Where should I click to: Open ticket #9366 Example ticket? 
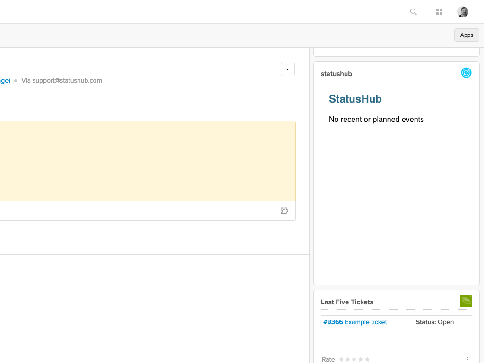(x=355, y=322)
